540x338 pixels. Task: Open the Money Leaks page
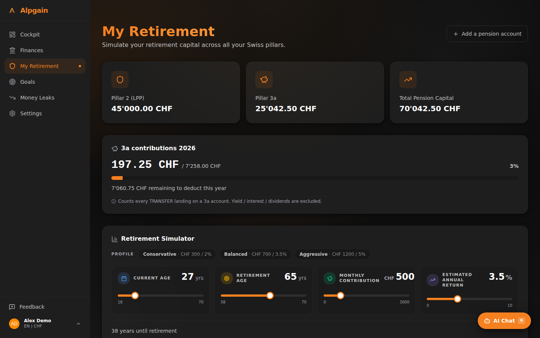coord(45,98)
